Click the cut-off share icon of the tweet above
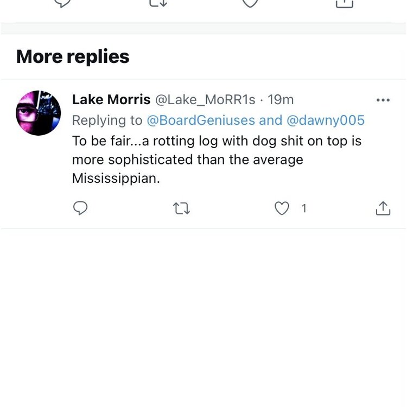The height and width of the screenshot is (407, 407). click(x=345, y=3)
